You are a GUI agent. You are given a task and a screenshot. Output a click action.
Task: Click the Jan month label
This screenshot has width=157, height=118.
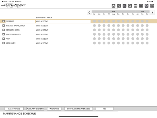pos(138,14)
